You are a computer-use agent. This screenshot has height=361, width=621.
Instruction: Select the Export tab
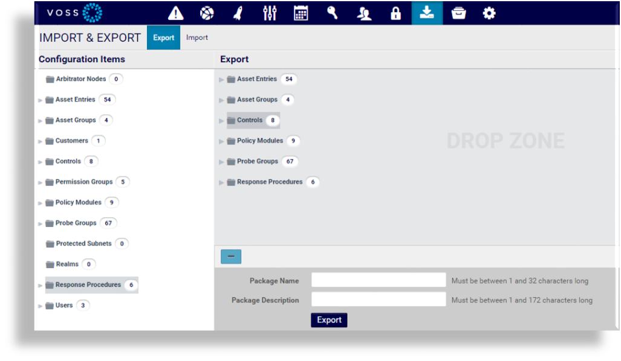[163, 37]
